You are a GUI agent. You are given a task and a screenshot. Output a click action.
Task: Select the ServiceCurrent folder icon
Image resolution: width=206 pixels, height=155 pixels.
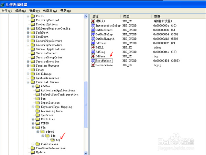pos(33,53)
